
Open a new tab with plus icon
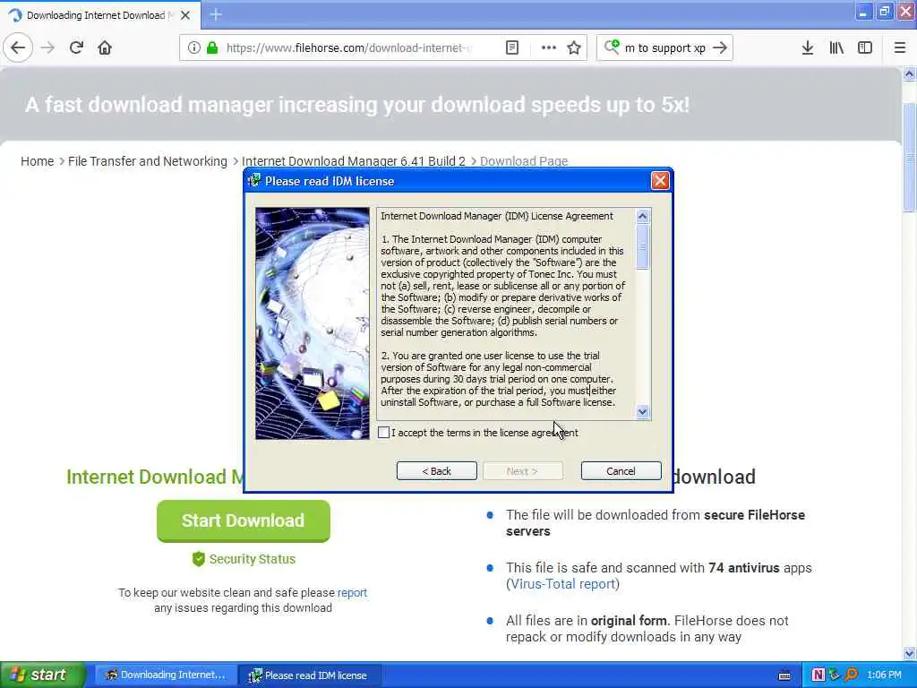pyautogui.click(x=216, y=14)
